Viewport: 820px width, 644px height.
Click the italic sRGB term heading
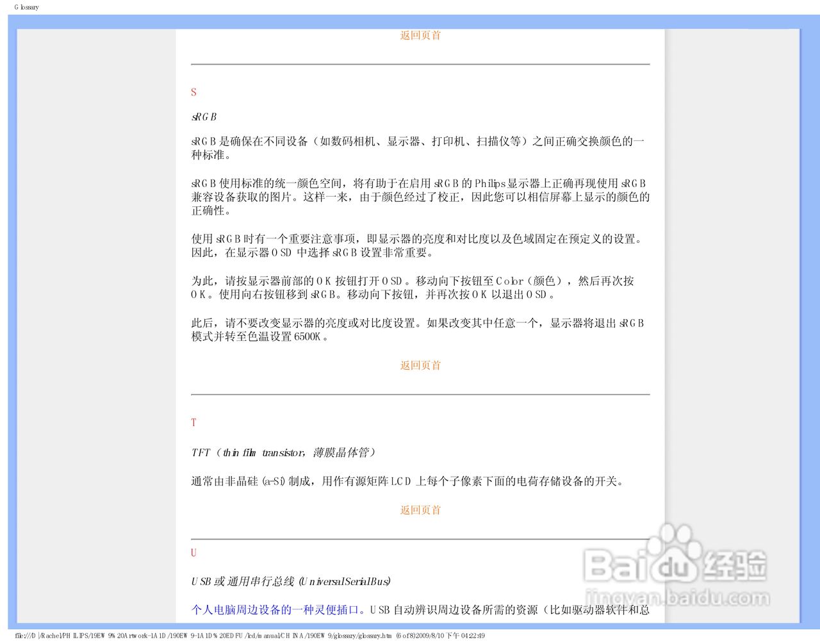click(204, 117)
